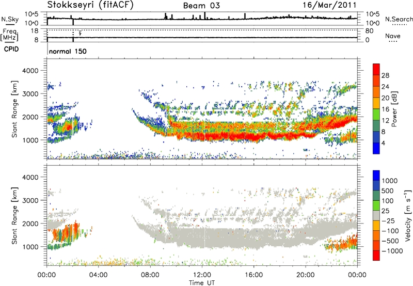The height and width of the screenshot is (286, 413).
Task: Click the 80 Nave axis tick
Action: coord(369,31)
